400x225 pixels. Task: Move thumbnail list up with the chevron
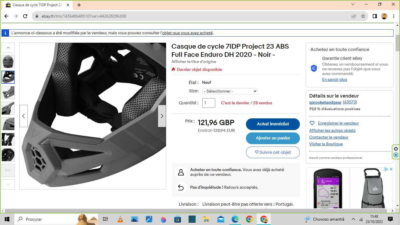pyautogui.click(x=8, y=47)
